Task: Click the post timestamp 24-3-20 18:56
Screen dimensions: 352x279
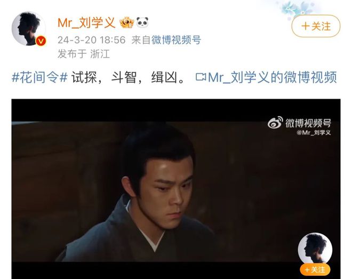Action: coord(92,40)
